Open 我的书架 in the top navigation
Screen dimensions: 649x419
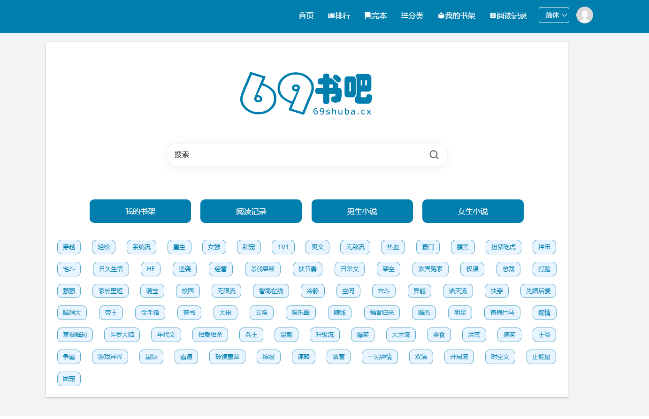(x=457, y=15)
